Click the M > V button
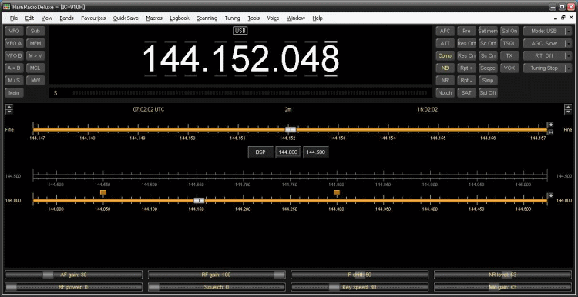 pyautogui.click(x=35, y=56)
